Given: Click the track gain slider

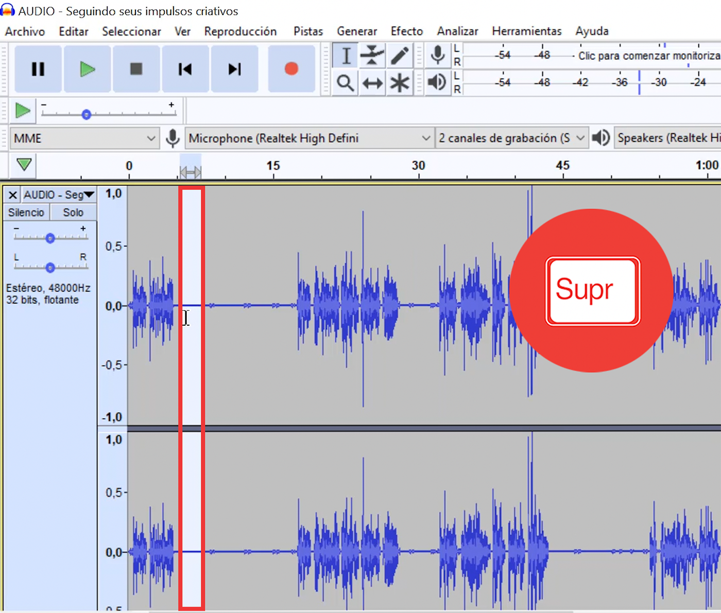Looking at the screenshot, I should pyautogui.click(x=50, y=238).
